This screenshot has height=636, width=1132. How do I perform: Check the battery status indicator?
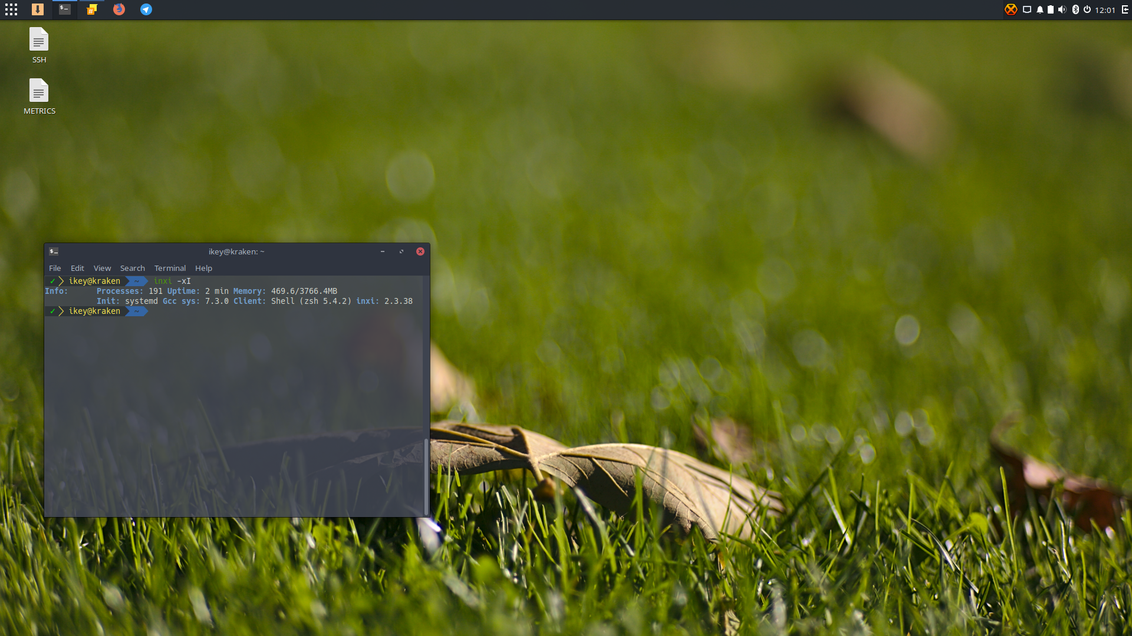[1051, 9]
